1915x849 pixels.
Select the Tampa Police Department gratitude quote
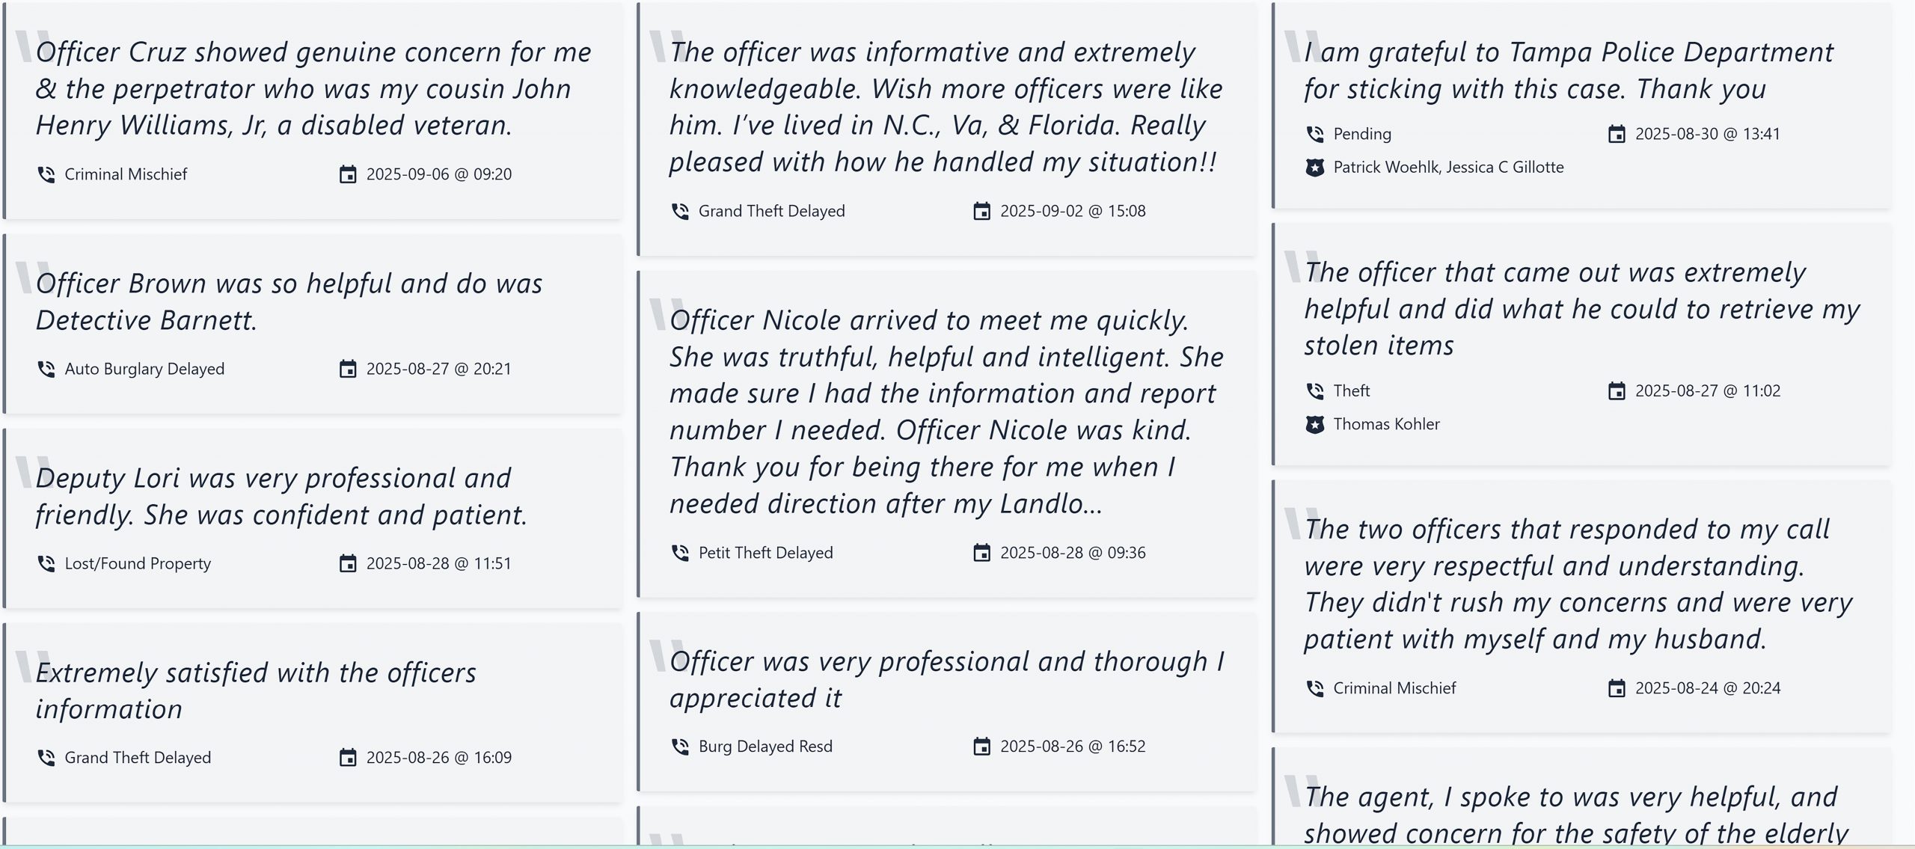click(1569, 70)
